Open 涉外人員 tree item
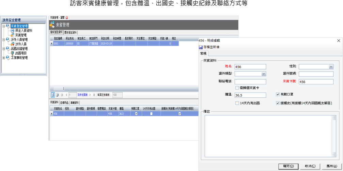343x171 pixels. [20, 44]
